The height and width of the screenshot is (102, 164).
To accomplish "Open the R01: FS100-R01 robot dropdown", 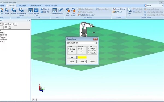I will 96,43.
